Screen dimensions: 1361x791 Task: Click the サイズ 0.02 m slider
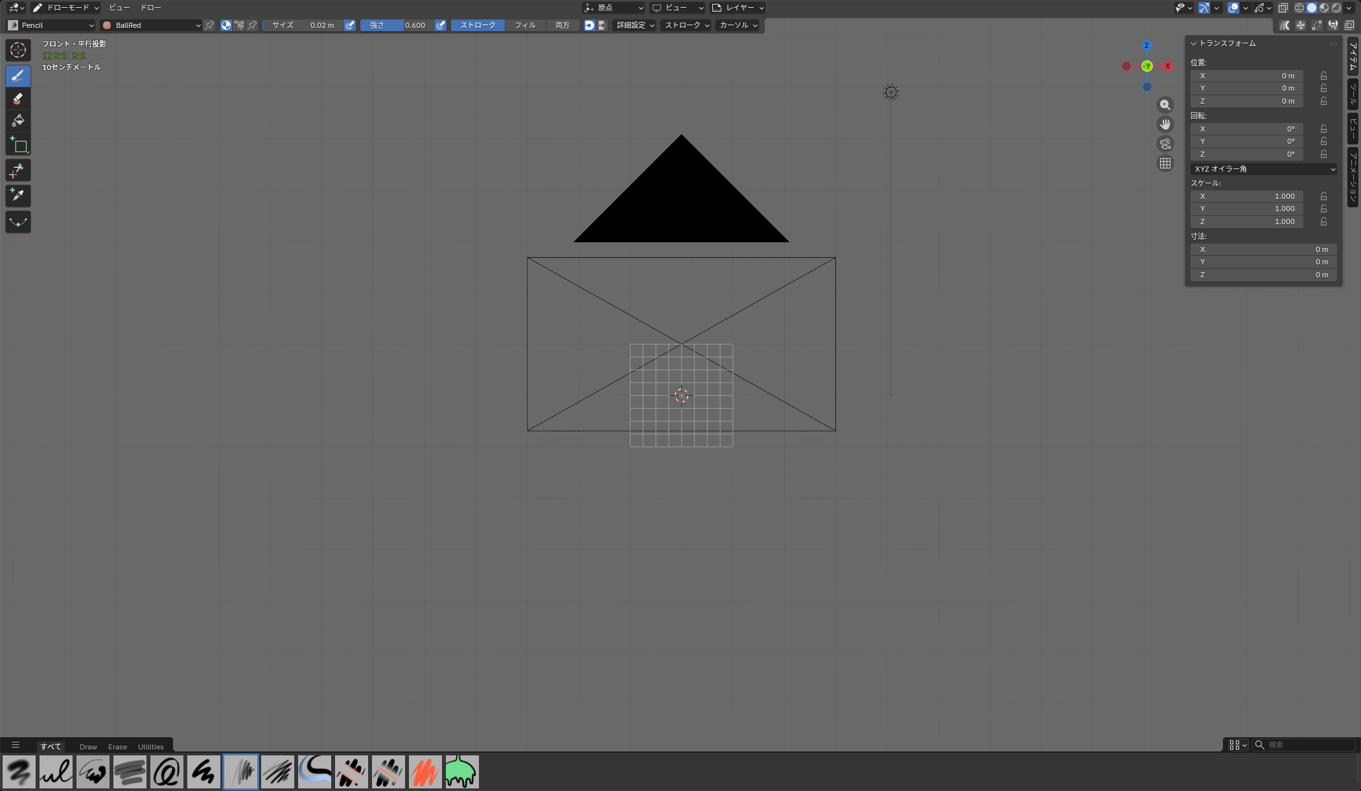[303, 25]
